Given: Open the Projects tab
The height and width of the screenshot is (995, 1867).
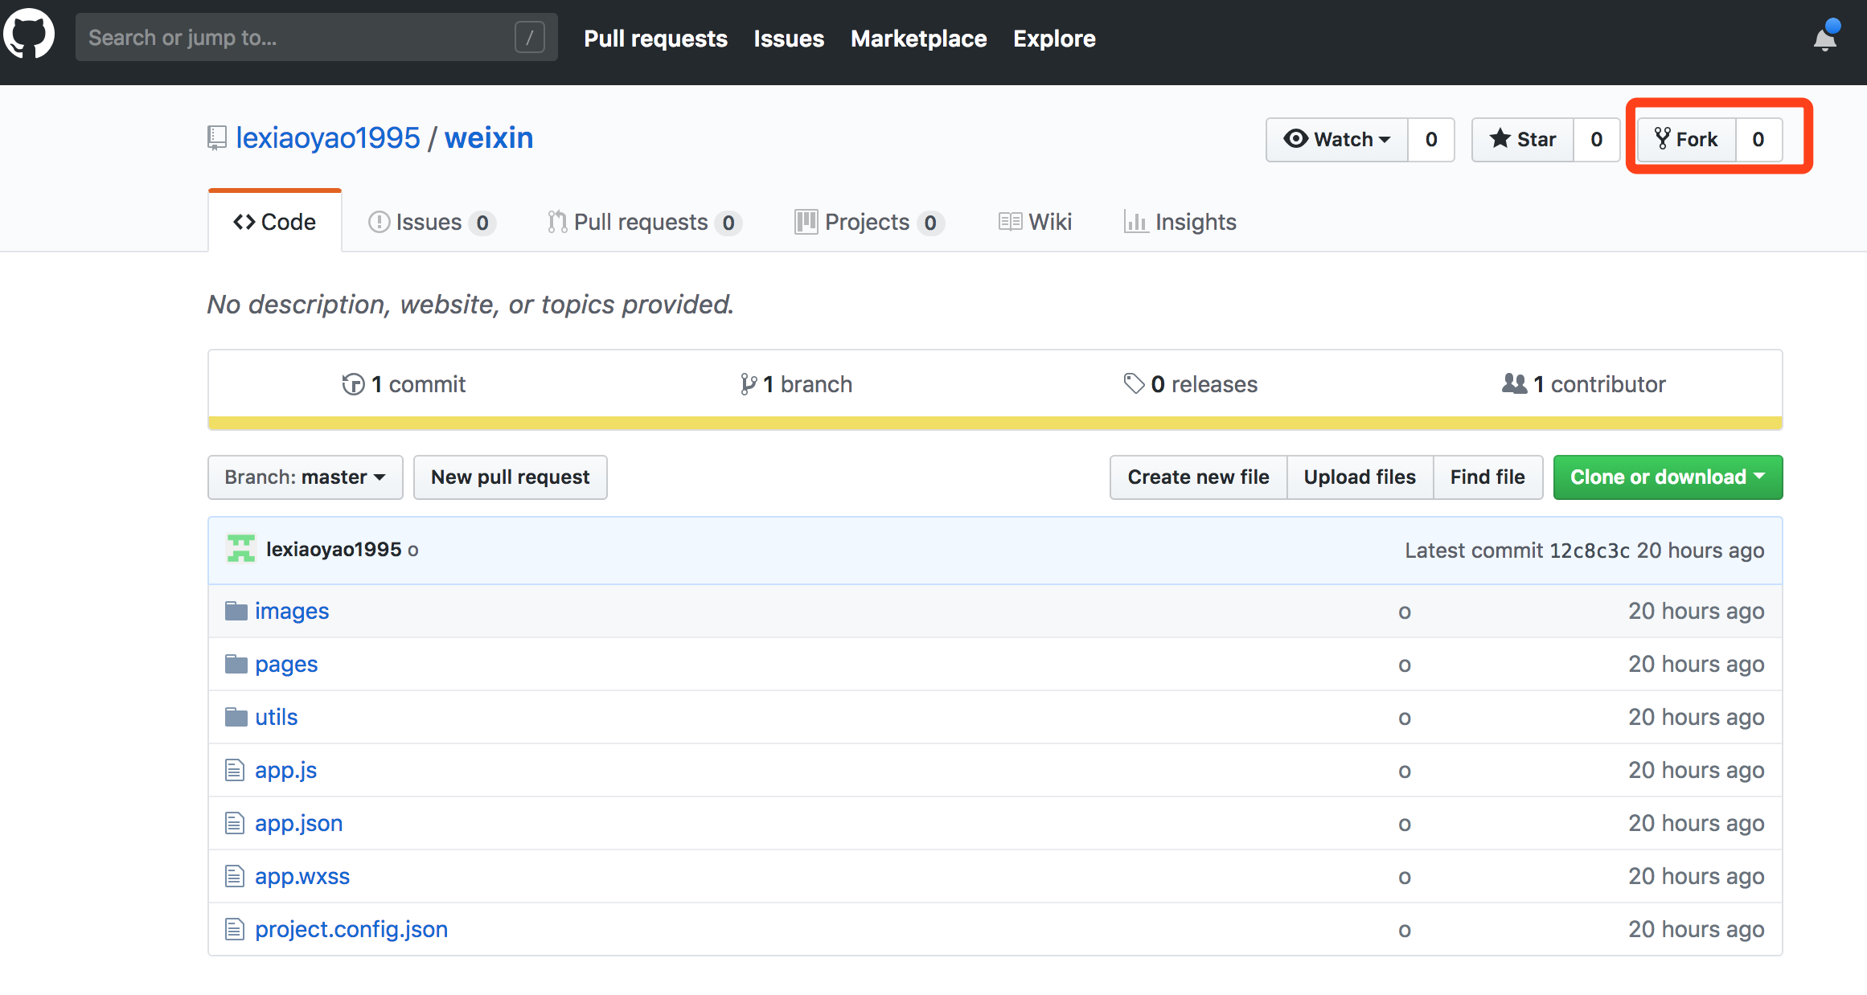Looking at the screenshot, I should [869, 222].
